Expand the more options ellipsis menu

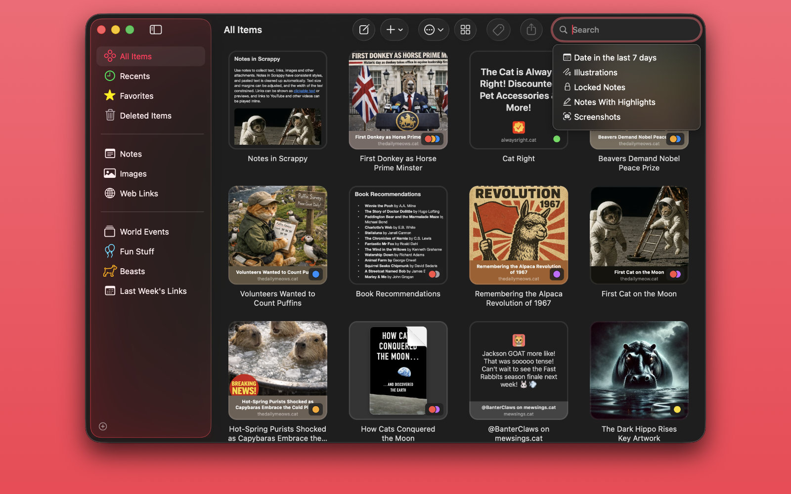pos(434,30)
